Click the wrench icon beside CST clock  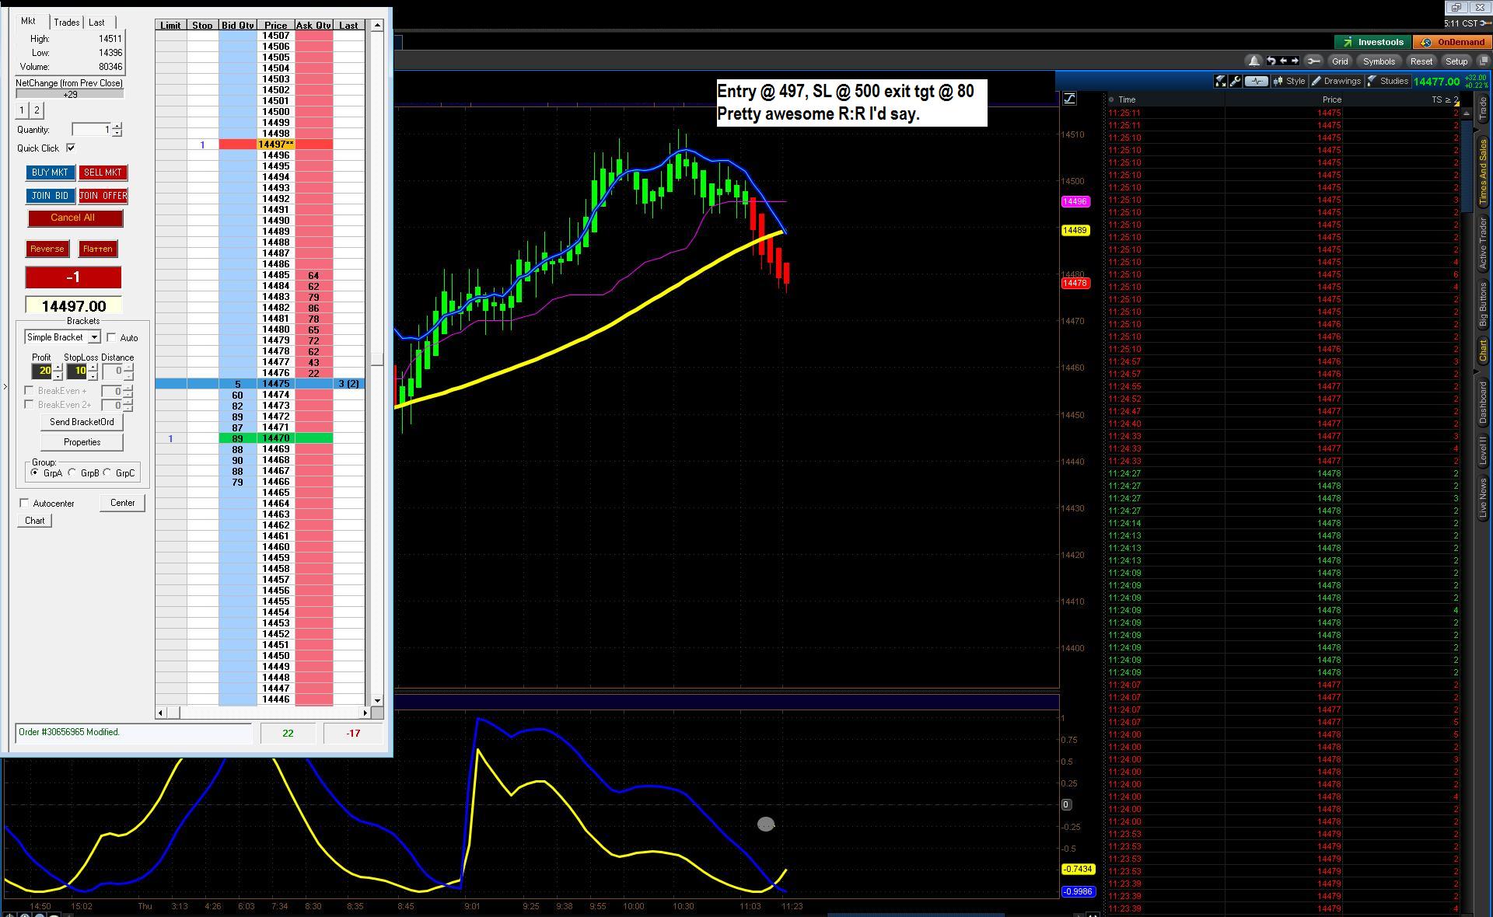(x=1485, y=23)
